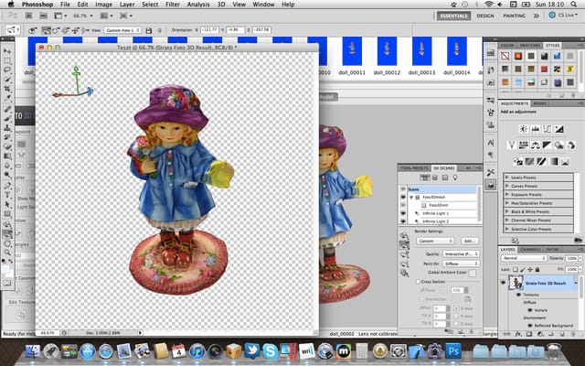Switch to Painting workspace
The width and height of the screenshot is (585, 366).
[514, 16]
